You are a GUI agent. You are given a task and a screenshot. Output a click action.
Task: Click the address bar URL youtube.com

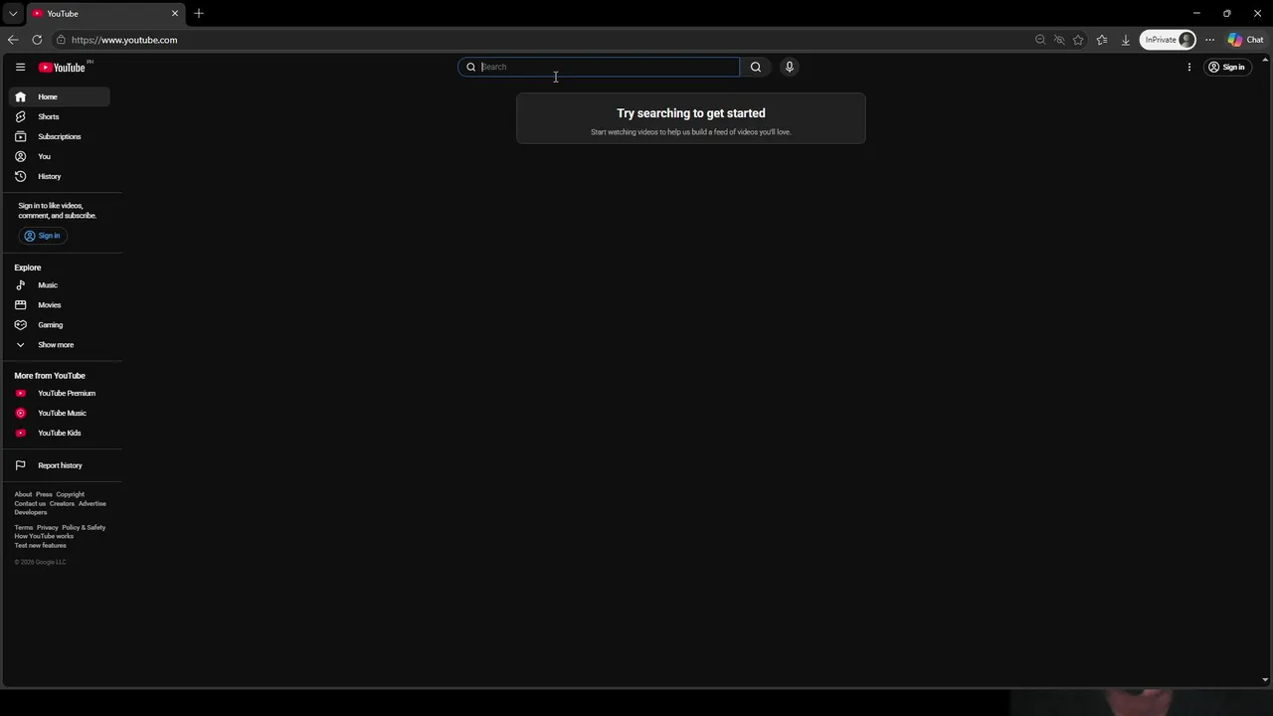[124, 40]
